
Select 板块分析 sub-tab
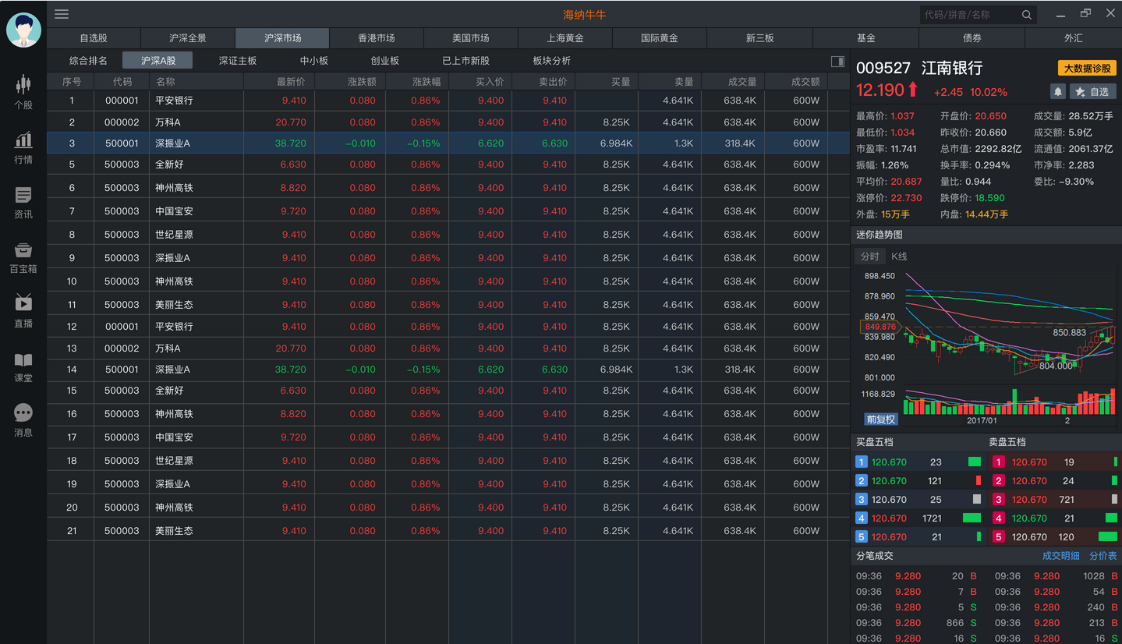click(552, 61)
